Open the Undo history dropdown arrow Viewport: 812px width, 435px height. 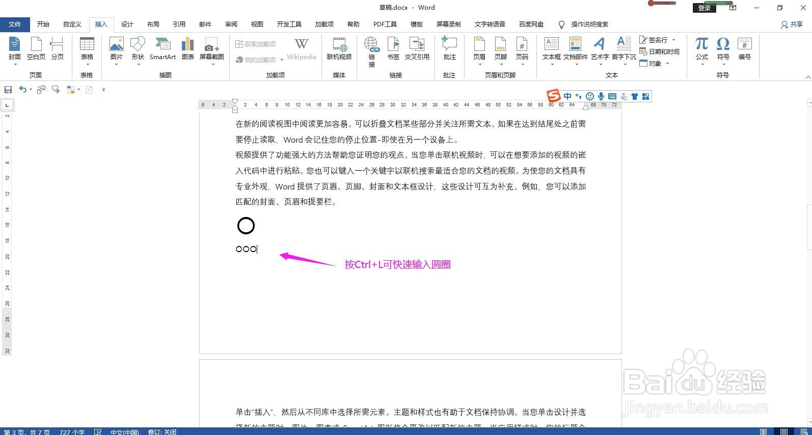tap(31, 90)
